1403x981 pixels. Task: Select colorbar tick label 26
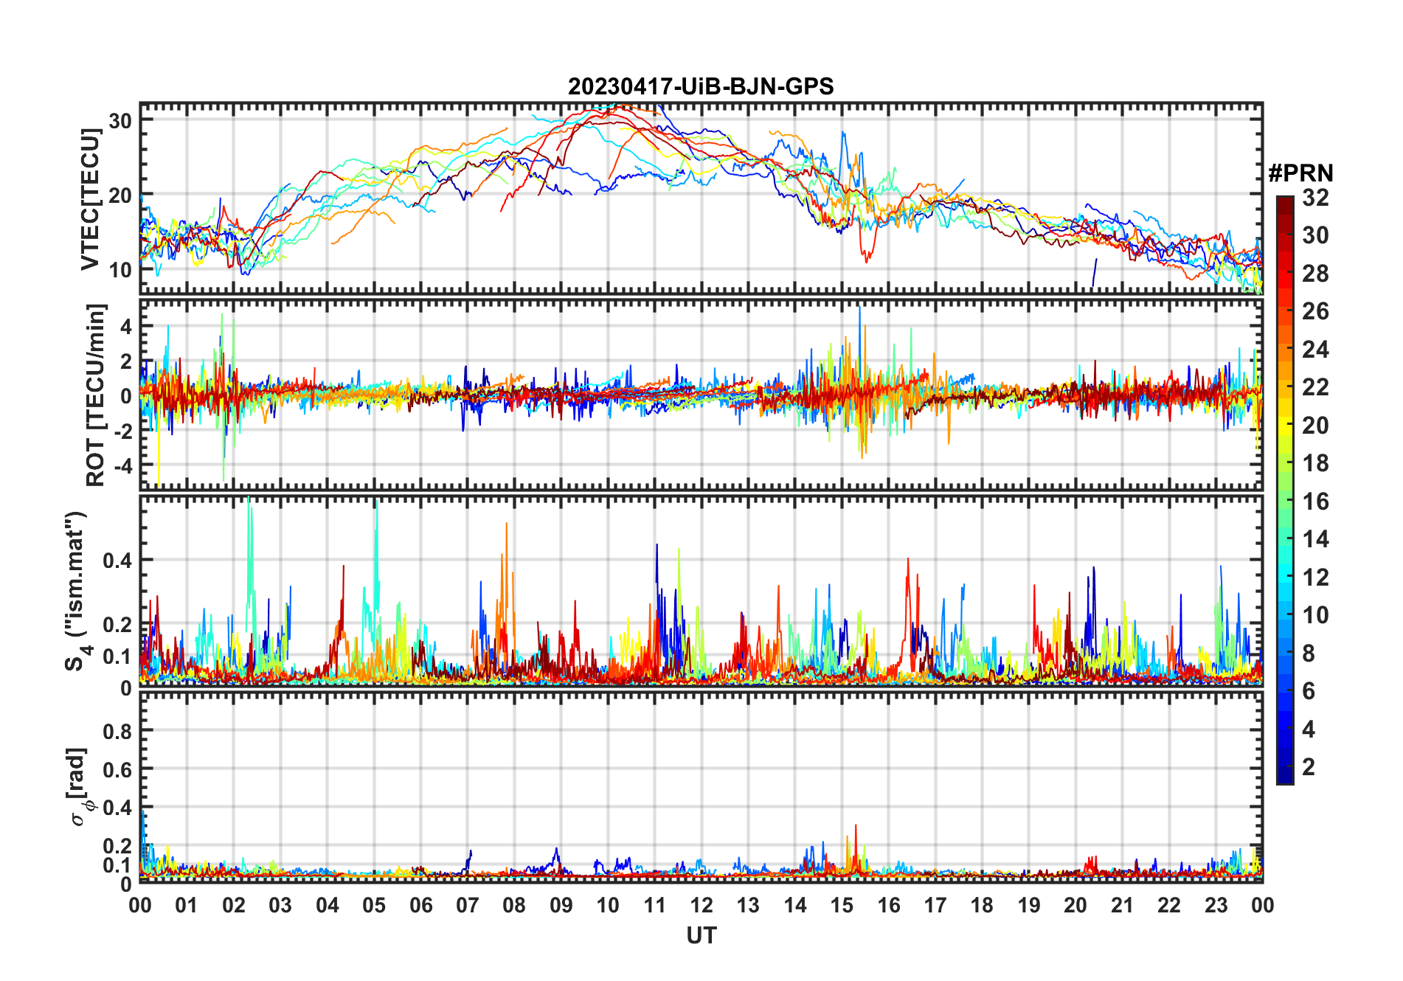(1315, 311)
